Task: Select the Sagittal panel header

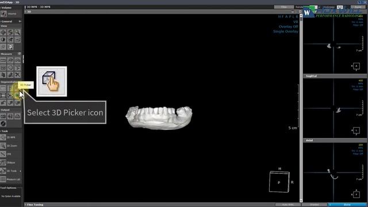Action: point(335,76)
